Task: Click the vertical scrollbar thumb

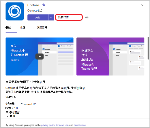Action: pyautogui.click(x=148, y=48)
